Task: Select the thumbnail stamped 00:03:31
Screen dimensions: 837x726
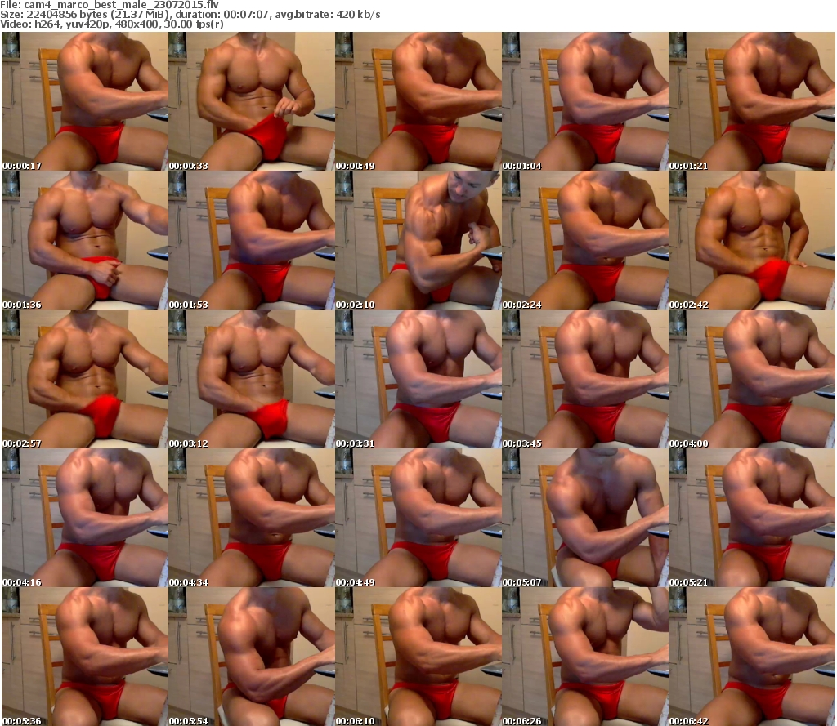Action: [x=418, y=379]
